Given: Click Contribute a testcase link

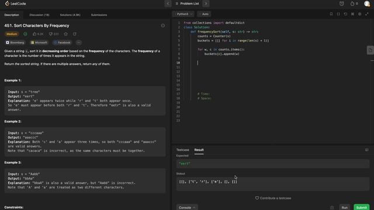Looking at the screenshot, I should coord(273,198).
